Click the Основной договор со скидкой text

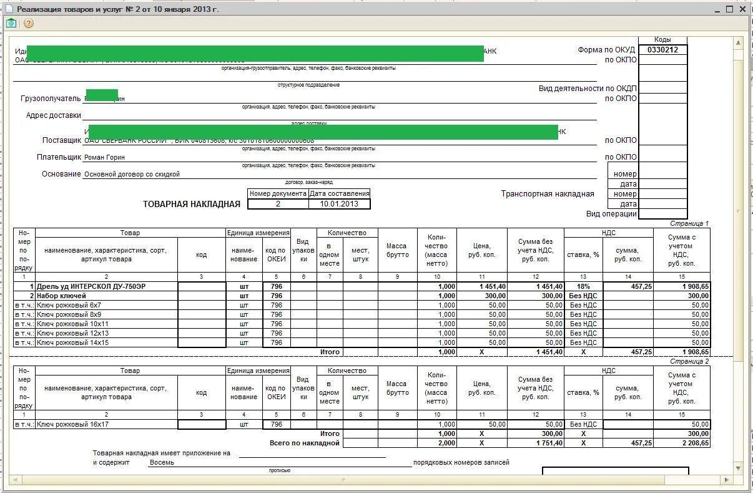pyautogui.click(x=132, y=175)
